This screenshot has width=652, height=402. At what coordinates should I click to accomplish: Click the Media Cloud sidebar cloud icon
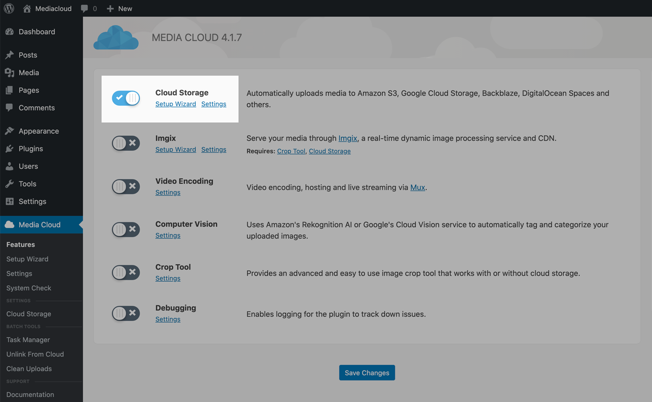tap(10, 225)
